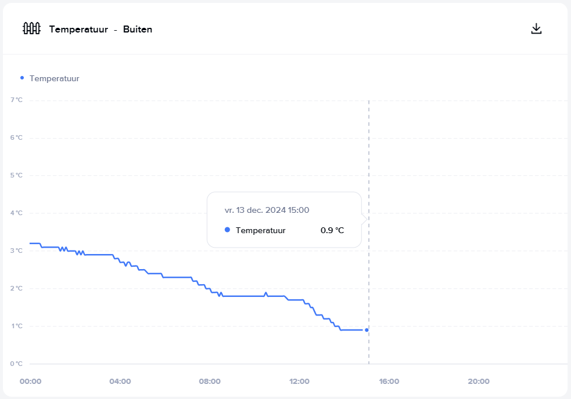This screenshot has width=571, height=399.
Task: Click the 3 °C y-axis label
Action: [x=16, y=251]
